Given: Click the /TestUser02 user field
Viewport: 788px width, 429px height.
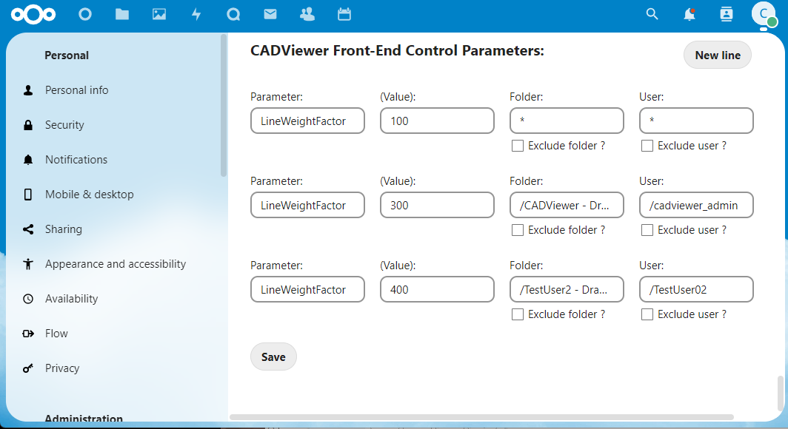Looking at the screenshot, I should pos(696,289).
